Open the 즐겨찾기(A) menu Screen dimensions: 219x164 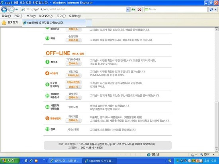point(46,16)
